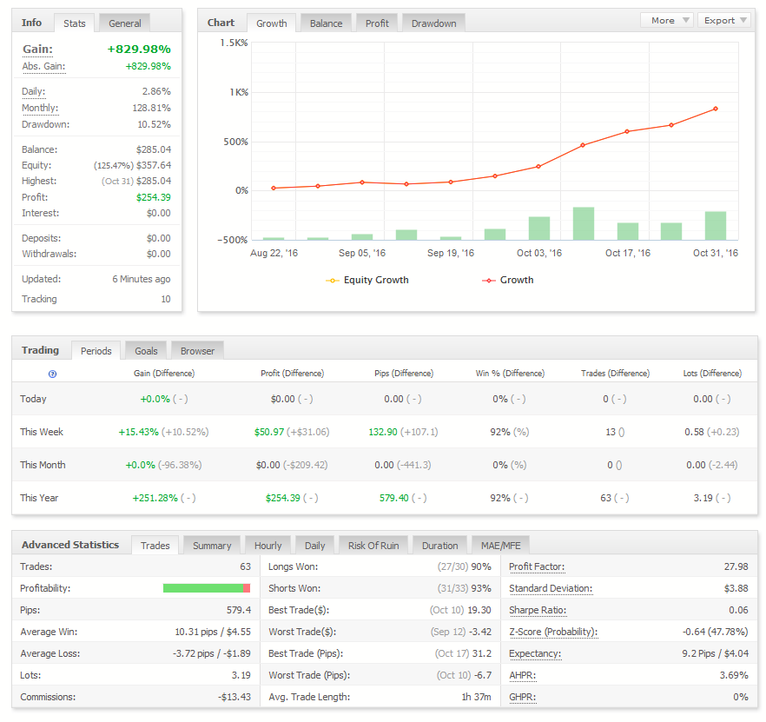
Task: Select the Balance chart tab
Action: coord(326,23)
